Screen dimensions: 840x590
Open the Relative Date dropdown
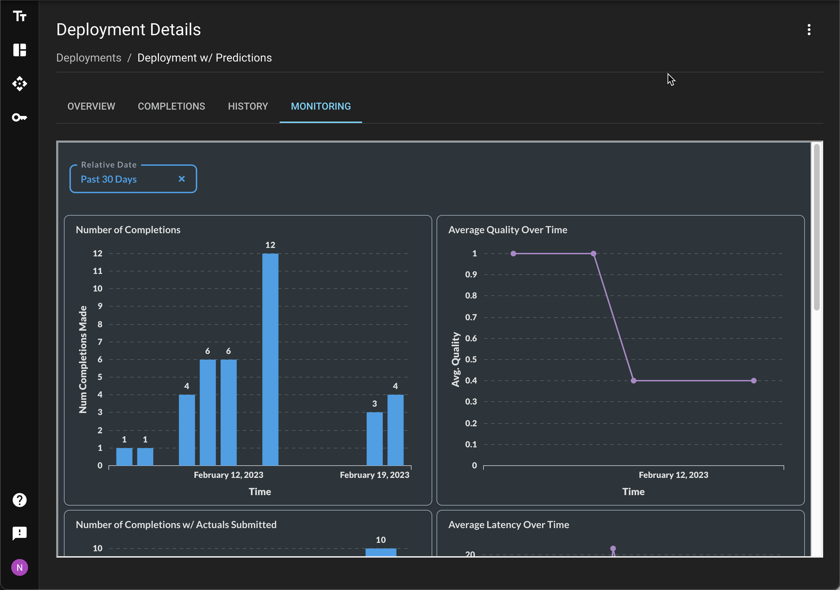(x=126, y=179)
